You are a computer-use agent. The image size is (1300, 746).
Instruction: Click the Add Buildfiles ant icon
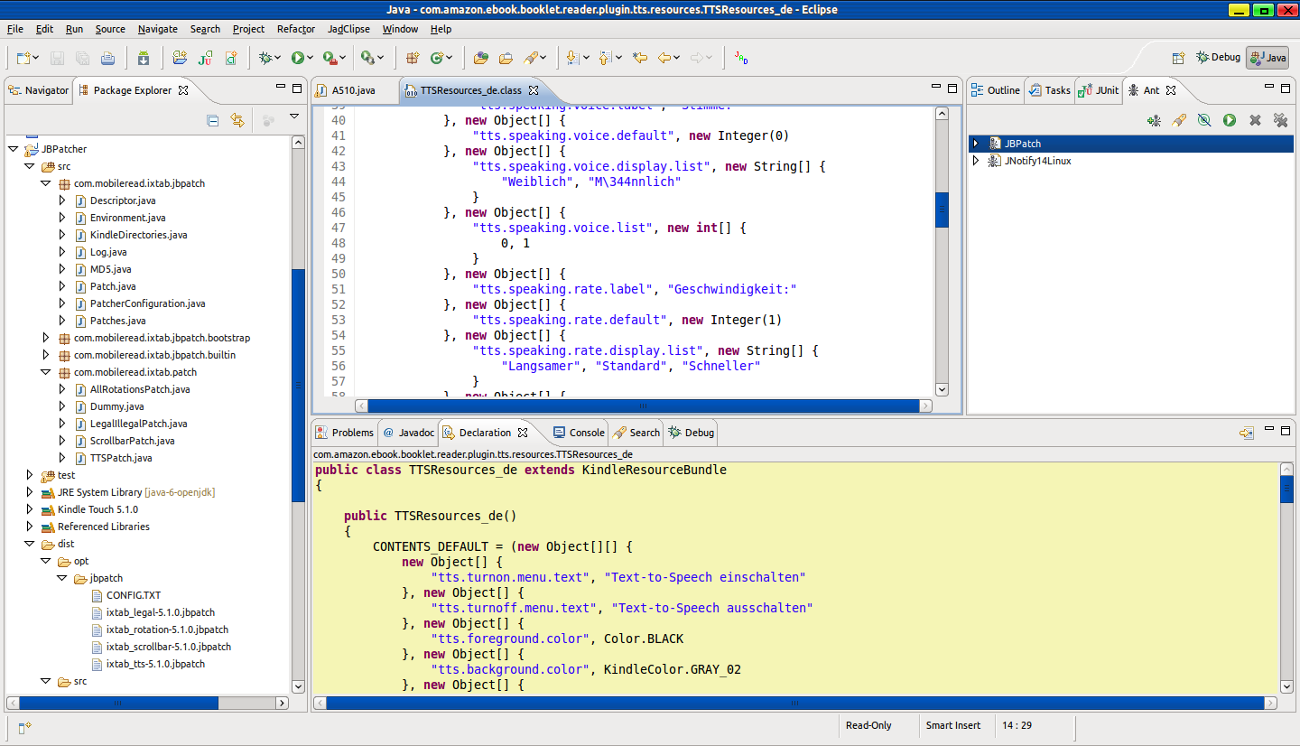click(1154, 120)
